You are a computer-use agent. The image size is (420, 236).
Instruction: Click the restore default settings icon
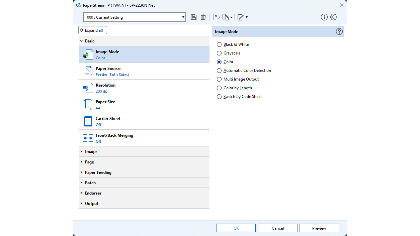217,17
